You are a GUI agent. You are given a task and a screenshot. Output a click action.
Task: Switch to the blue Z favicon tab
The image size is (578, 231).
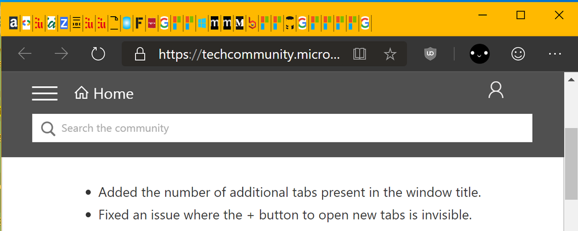click(x=64, y=23)
